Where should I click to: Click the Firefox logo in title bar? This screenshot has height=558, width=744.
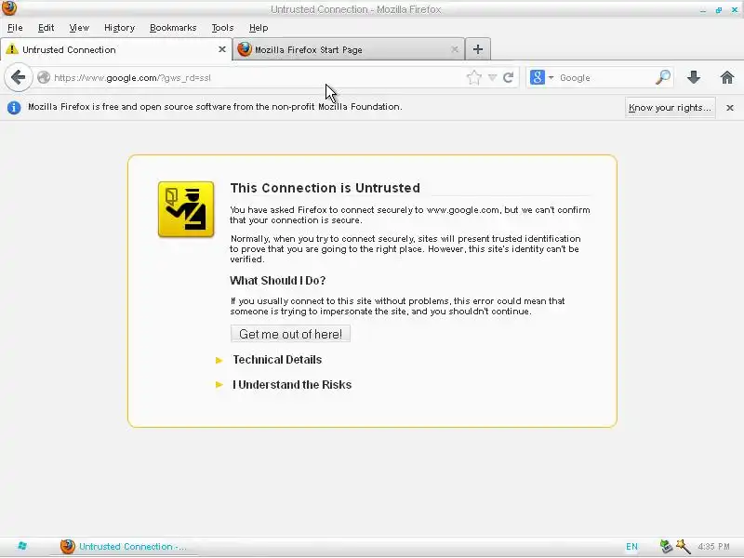(x=9, y=8)
